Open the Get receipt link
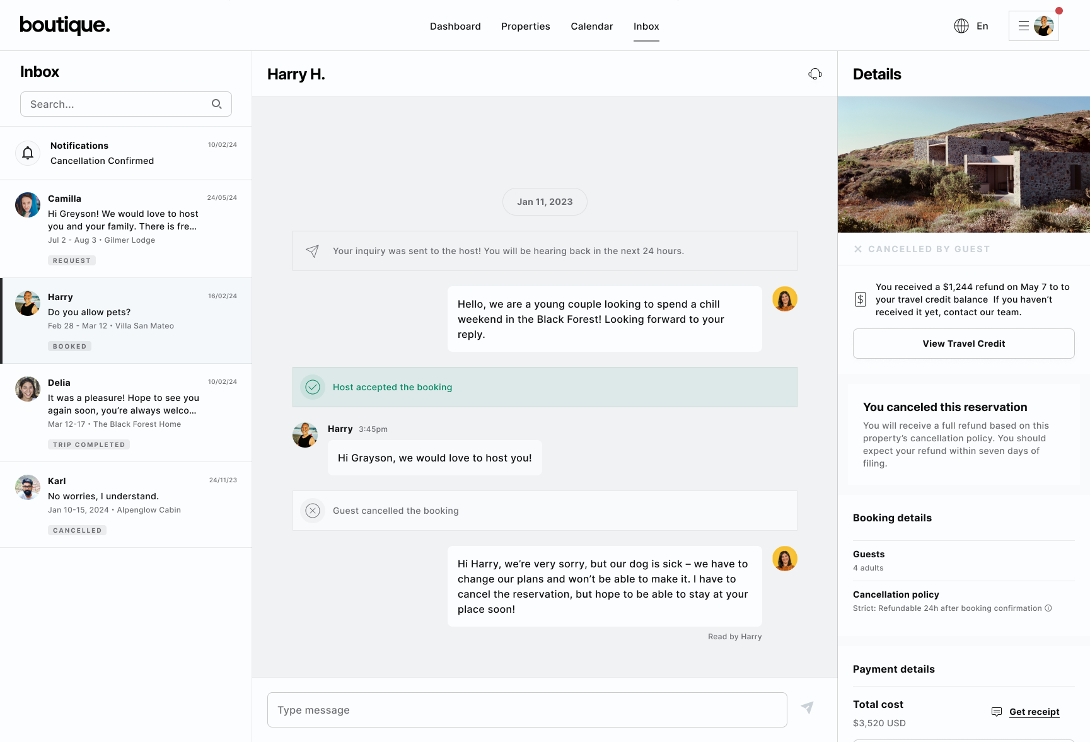 (1035, 712)
